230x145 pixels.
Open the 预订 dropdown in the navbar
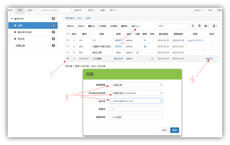(x=113, y=10)
